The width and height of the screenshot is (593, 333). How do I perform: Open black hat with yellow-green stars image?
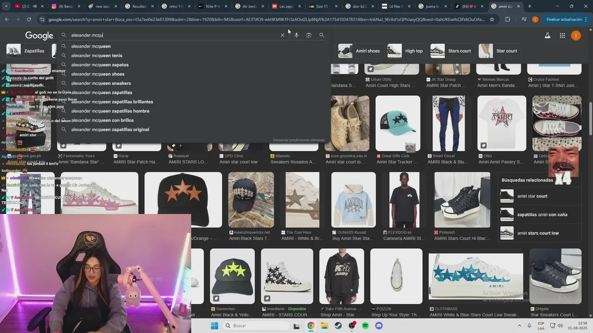pos(232,276)
